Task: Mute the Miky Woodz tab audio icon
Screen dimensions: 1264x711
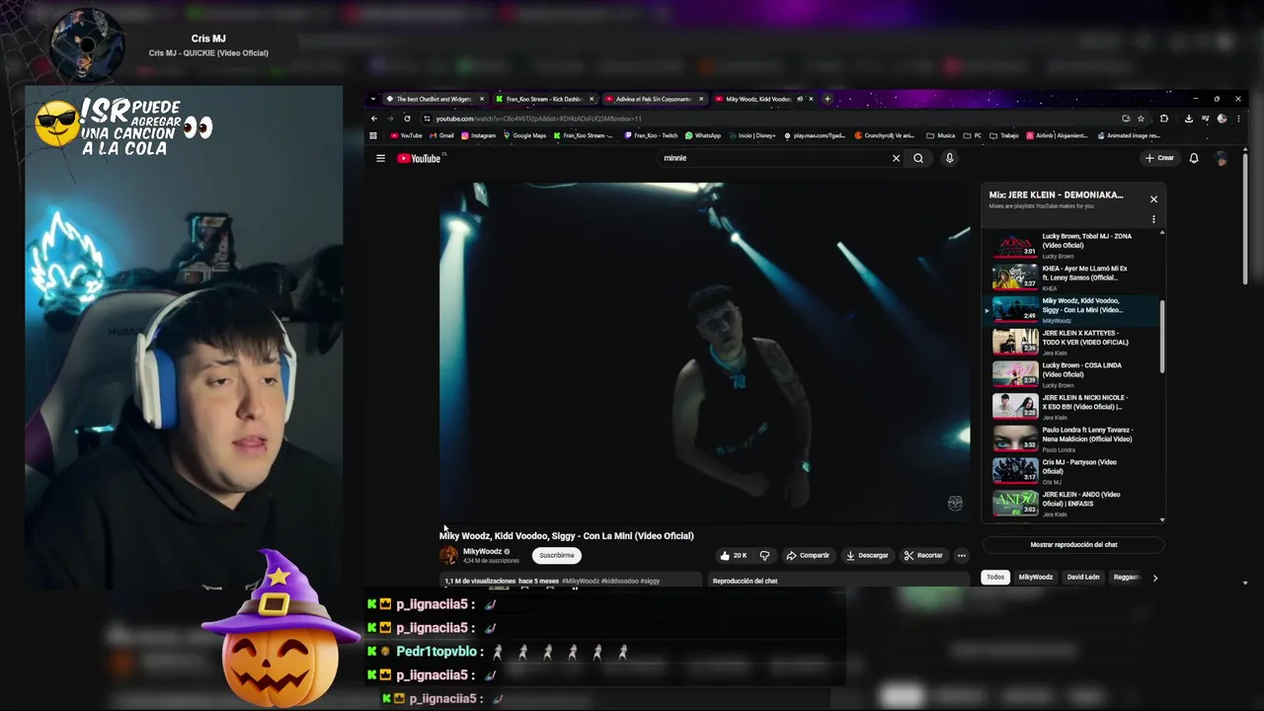Action: (799, 99)
